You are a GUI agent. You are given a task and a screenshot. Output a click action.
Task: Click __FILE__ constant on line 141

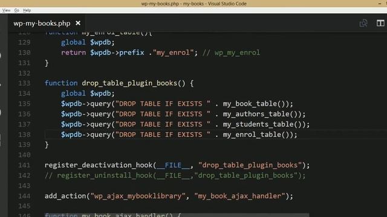click(x=174, y=165)
